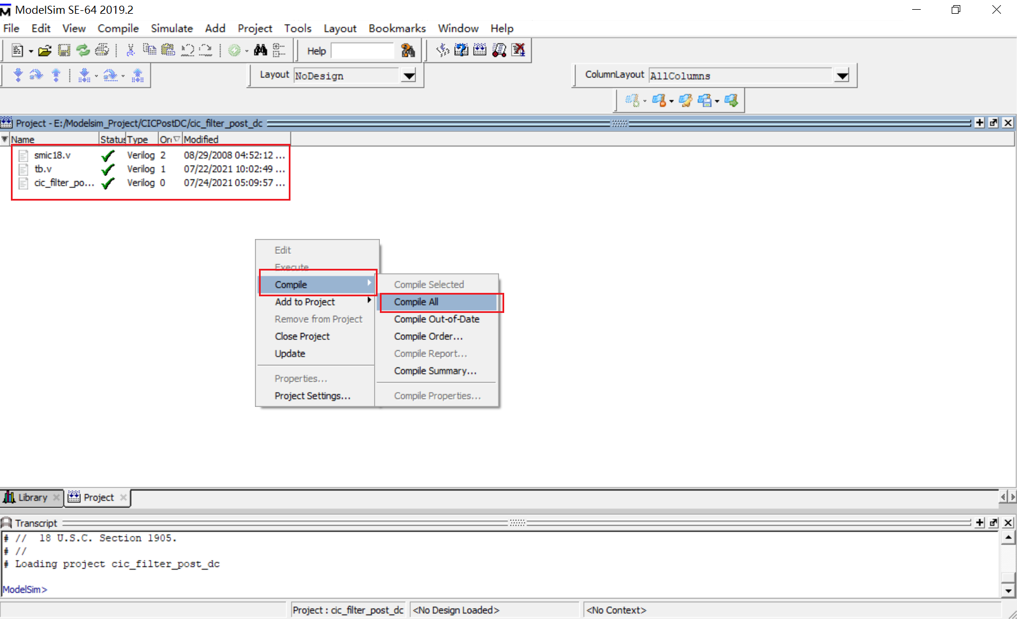Open the ColumnLayout AllColumns dropdown arrow
Image resolution: width=1017 pixels, height=619 pixels.
point(842,76)
